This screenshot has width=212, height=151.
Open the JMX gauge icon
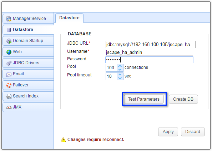point(9,107)
